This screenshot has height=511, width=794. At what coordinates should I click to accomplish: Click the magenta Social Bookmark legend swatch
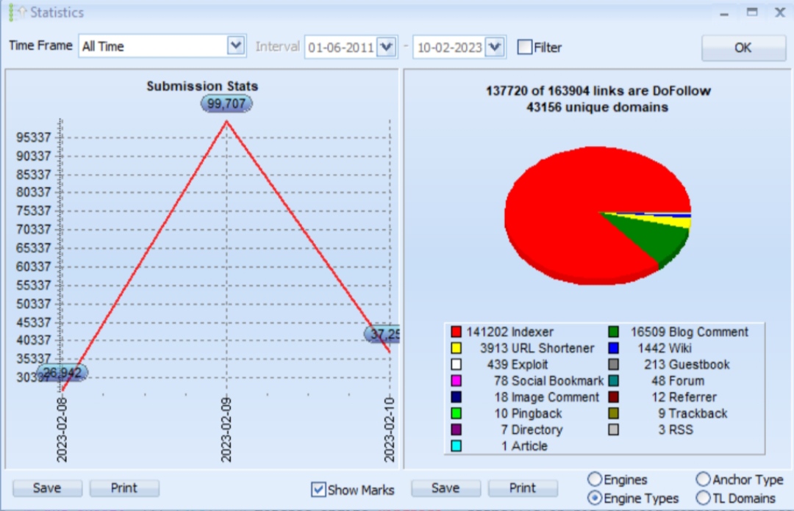pyautogui.click(x=457, y=380)
